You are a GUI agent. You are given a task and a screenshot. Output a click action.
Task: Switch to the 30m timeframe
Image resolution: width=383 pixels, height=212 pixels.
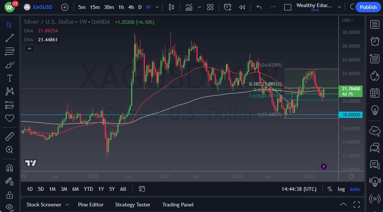[109, 7]
